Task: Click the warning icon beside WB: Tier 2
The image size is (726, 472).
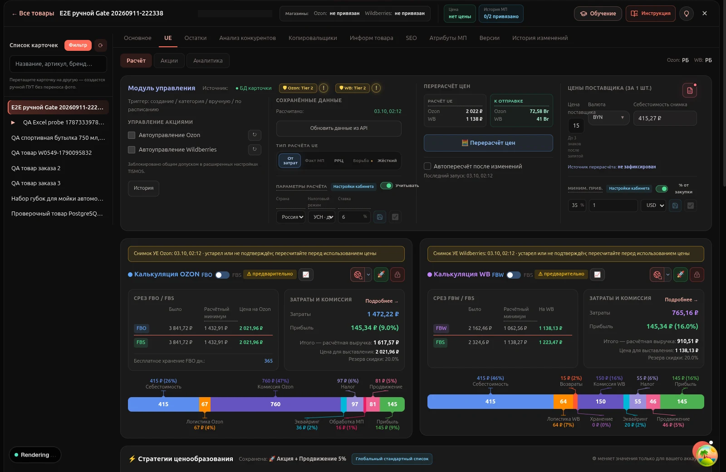Action: click(x=376, y=88)
